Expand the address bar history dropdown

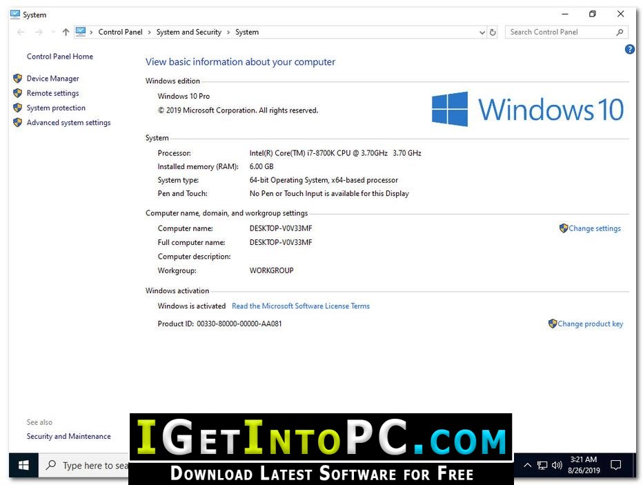coord(482,32)
